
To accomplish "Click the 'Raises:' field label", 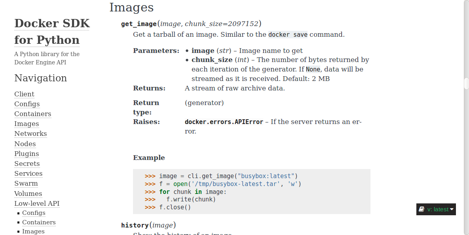I will (x=146, y=122).
